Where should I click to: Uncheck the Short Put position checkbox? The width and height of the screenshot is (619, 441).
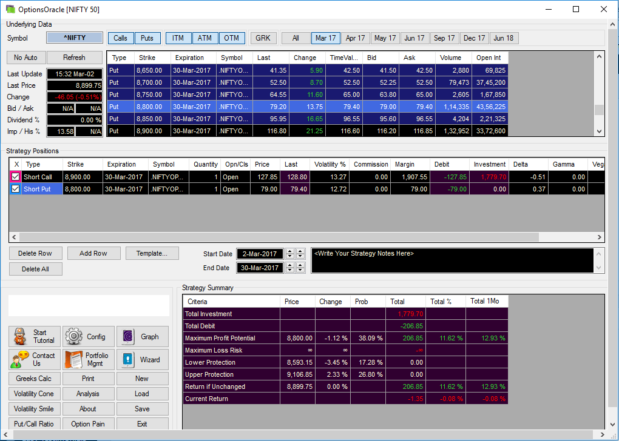click(x=15, y=189)
